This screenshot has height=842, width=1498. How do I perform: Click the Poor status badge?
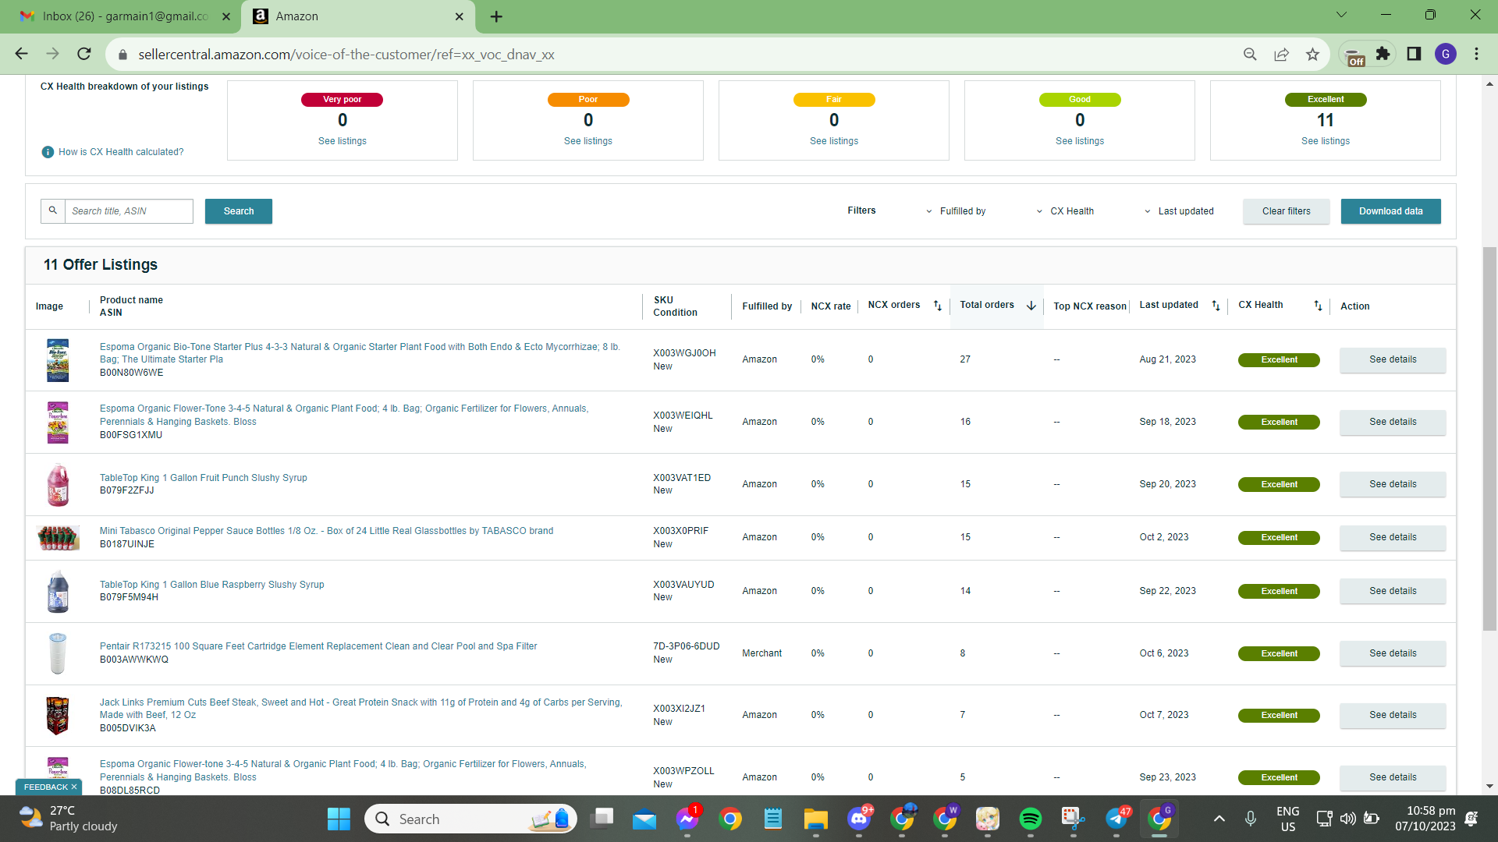(588, 100)
